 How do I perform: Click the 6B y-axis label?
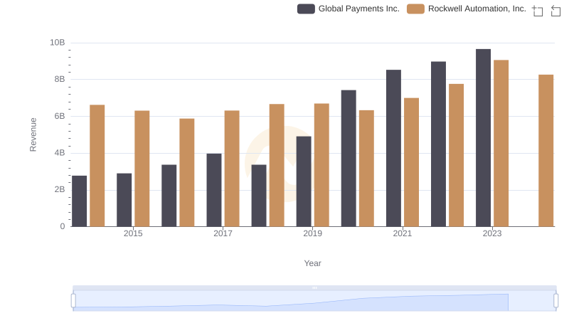(60, 116)
